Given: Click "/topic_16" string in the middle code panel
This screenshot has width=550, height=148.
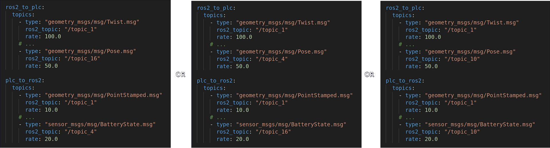Looking at the screenshot, I should click(x=273, y=132).
